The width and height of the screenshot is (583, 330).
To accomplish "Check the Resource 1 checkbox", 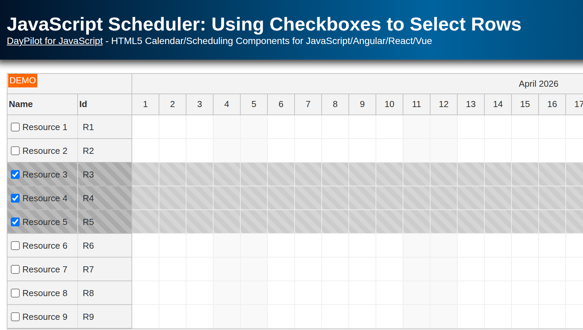I will coord(15,127).
